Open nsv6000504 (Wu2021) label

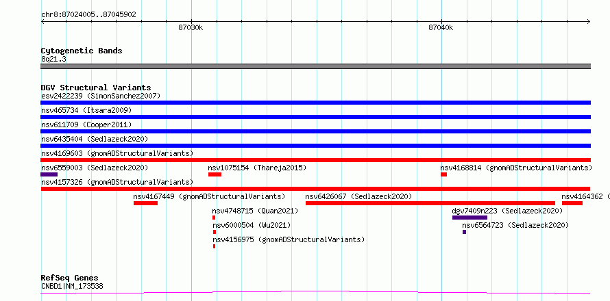coord(252,225)
